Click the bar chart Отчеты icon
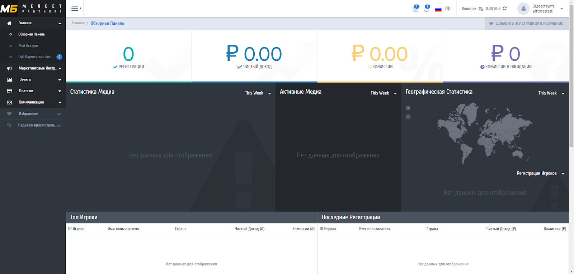Screen dimensions: 574x274 10,80
